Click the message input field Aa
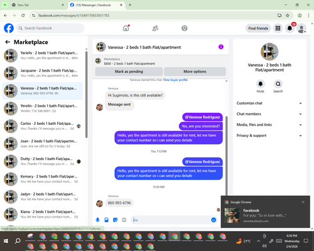The height and width of the screenshot is (251, 314). (x=171, y=220)
